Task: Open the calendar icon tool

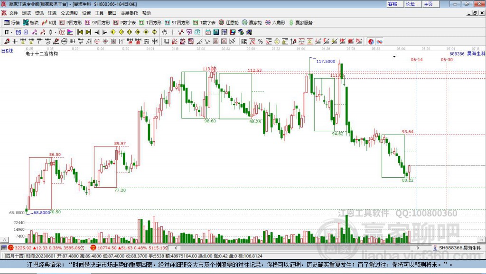Action: click(x=208, y=32)
